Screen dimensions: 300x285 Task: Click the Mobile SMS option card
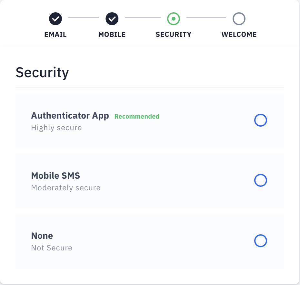pyautogui.click(x=149, y=181)
